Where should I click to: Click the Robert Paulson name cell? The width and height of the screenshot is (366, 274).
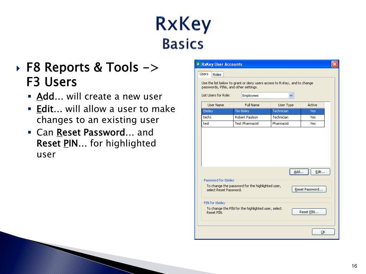point(252,117)
